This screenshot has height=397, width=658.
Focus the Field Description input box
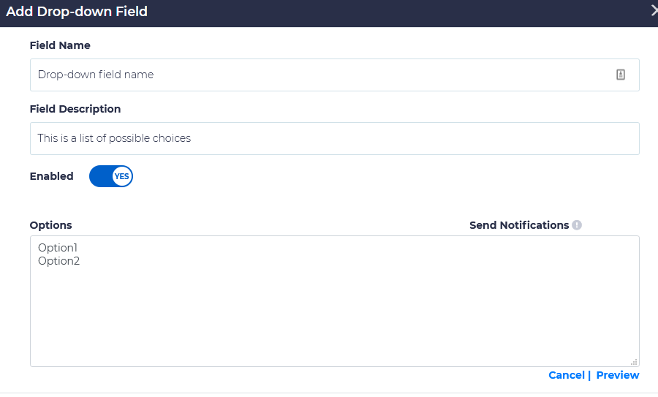334,138
